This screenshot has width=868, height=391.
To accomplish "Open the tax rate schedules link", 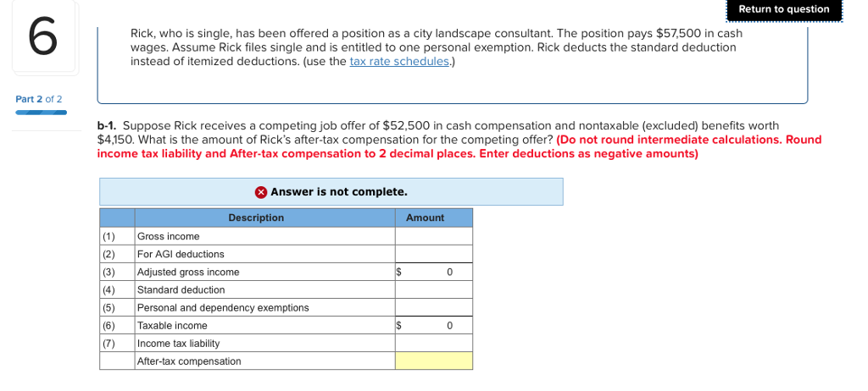I will tap(399, 62).
